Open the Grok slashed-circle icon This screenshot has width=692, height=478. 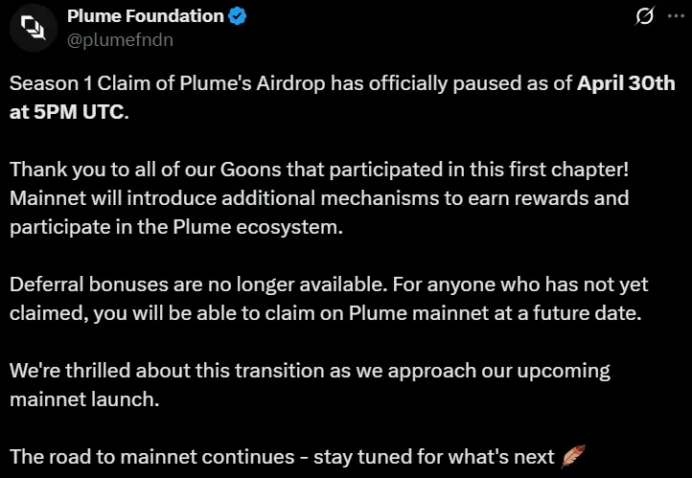point(644,16)
